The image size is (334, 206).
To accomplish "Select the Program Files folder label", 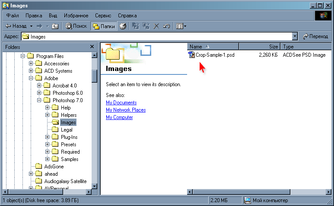I will coord(50,56).
